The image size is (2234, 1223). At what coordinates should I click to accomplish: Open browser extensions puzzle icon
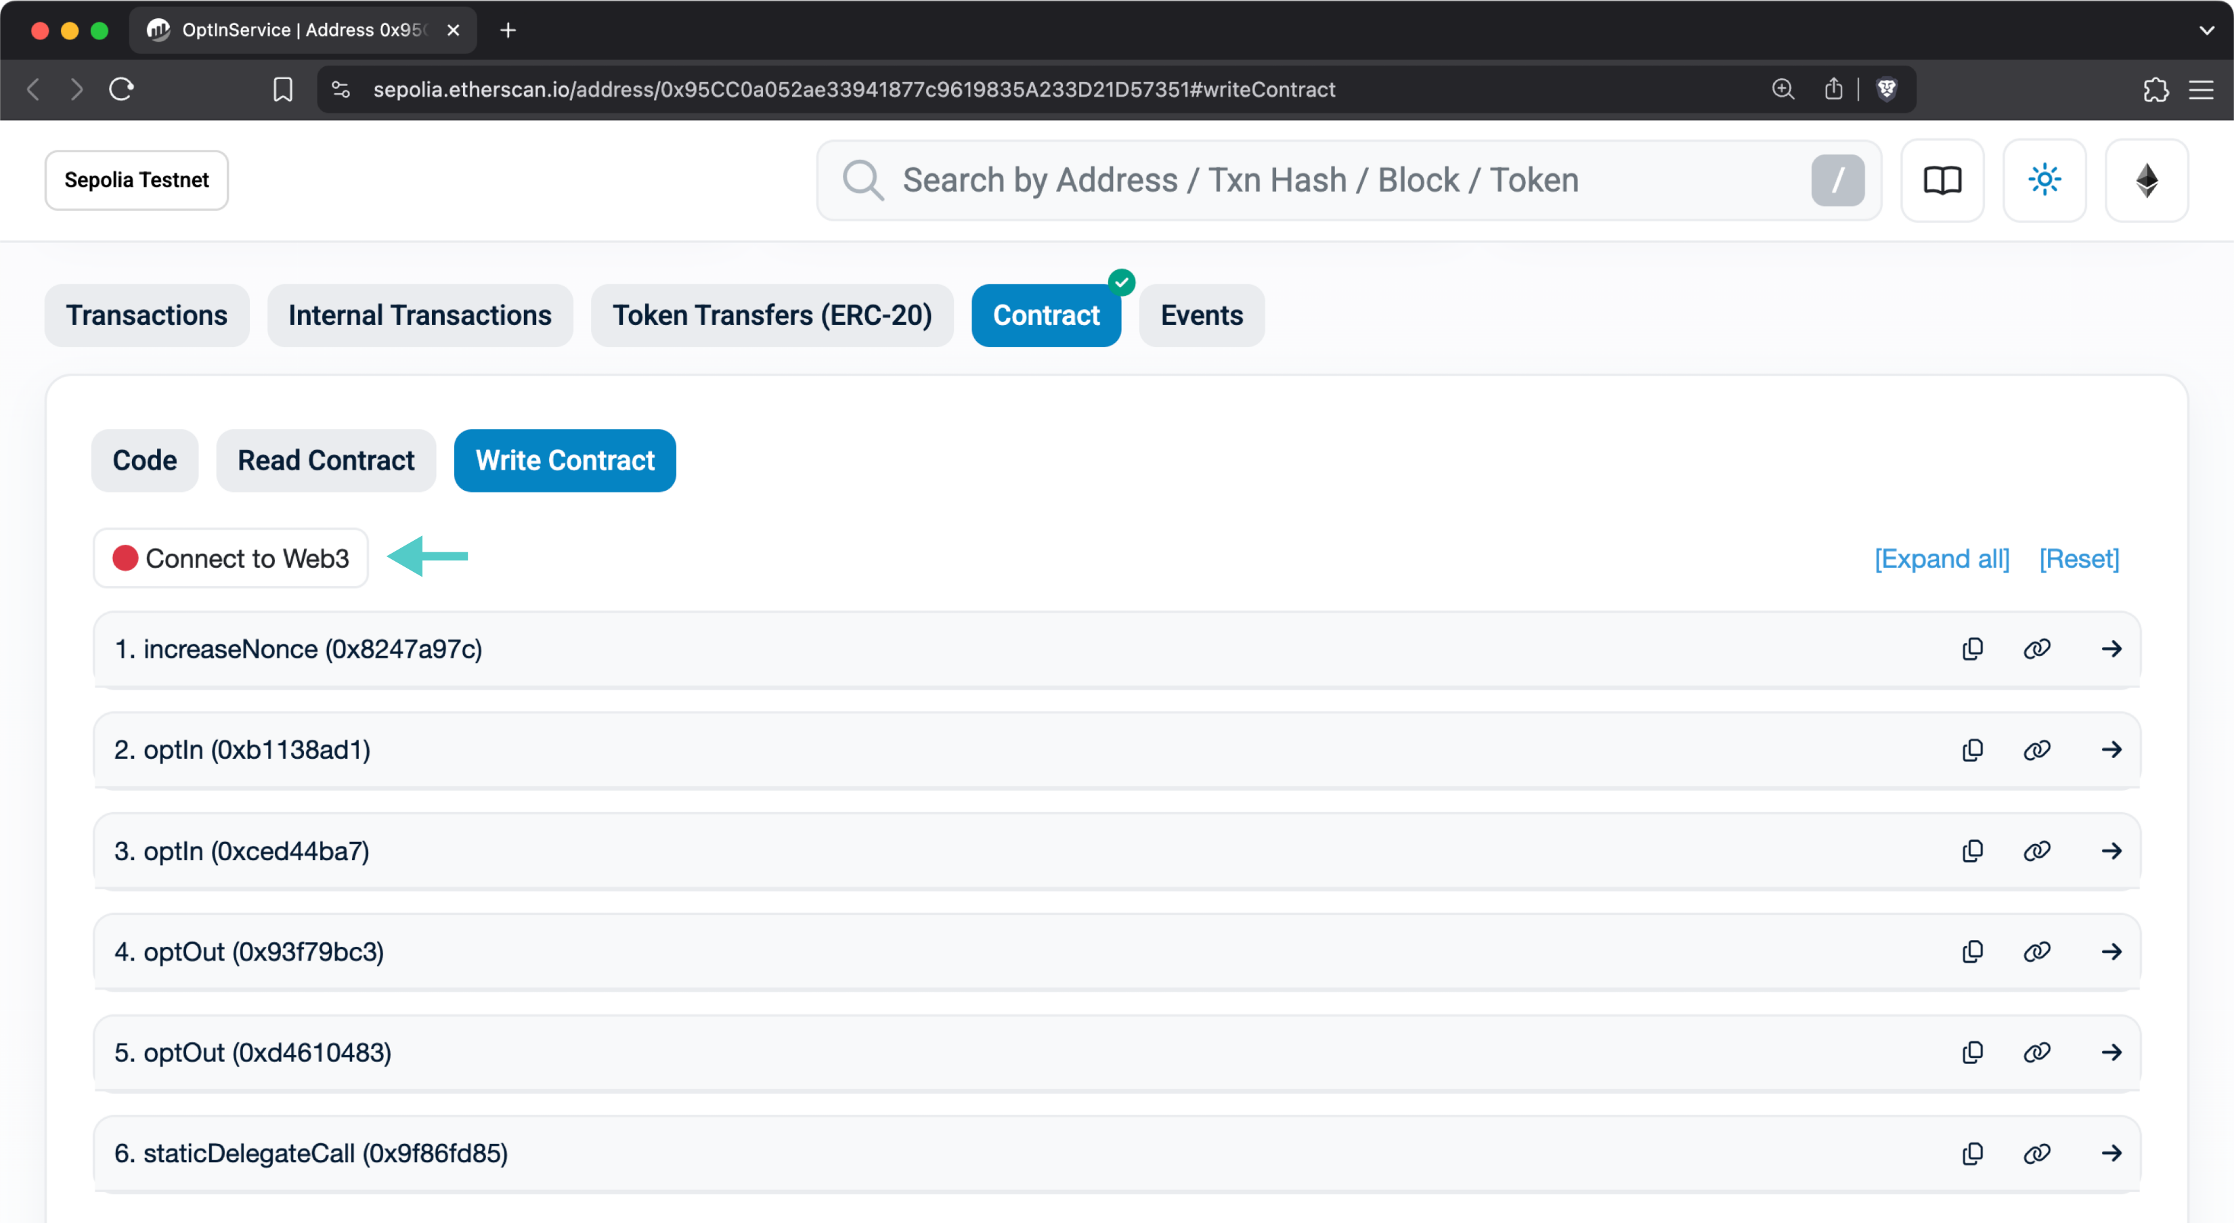coord(2155,89)
